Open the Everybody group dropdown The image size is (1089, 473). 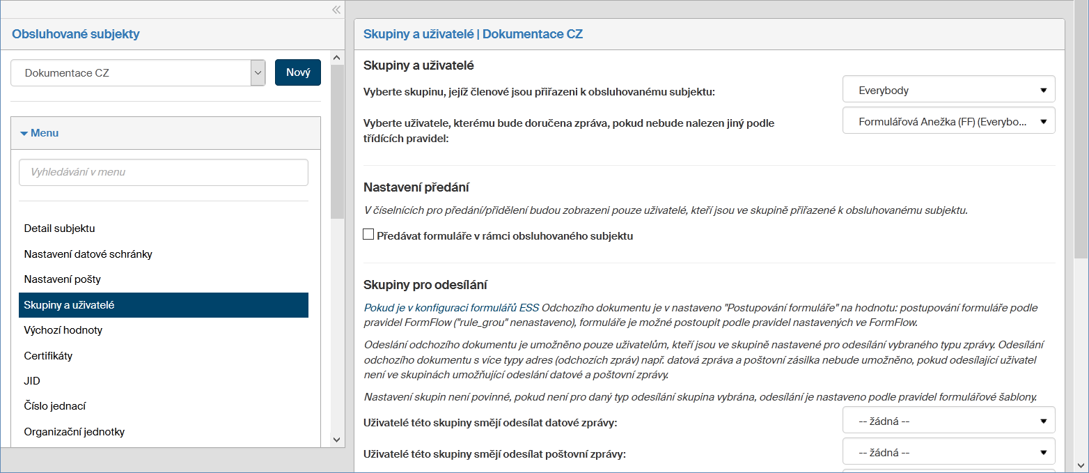(948, 90)
